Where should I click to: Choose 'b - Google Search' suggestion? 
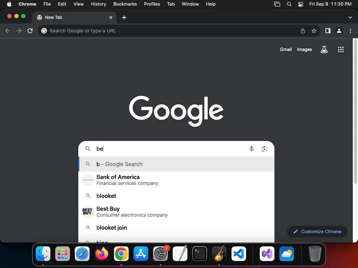176,164
